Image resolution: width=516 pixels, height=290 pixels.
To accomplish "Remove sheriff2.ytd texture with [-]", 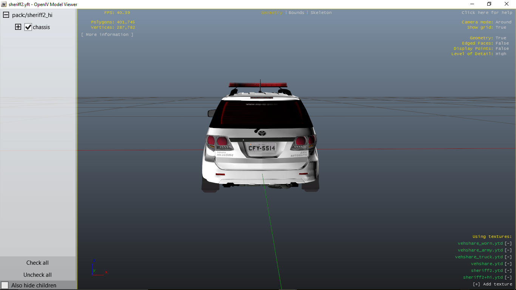I will 508,271.
